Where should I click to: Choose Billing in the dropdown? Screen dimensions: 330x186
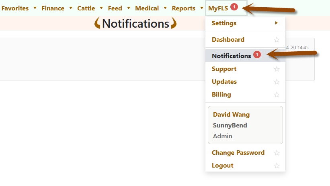coord(221,95)
